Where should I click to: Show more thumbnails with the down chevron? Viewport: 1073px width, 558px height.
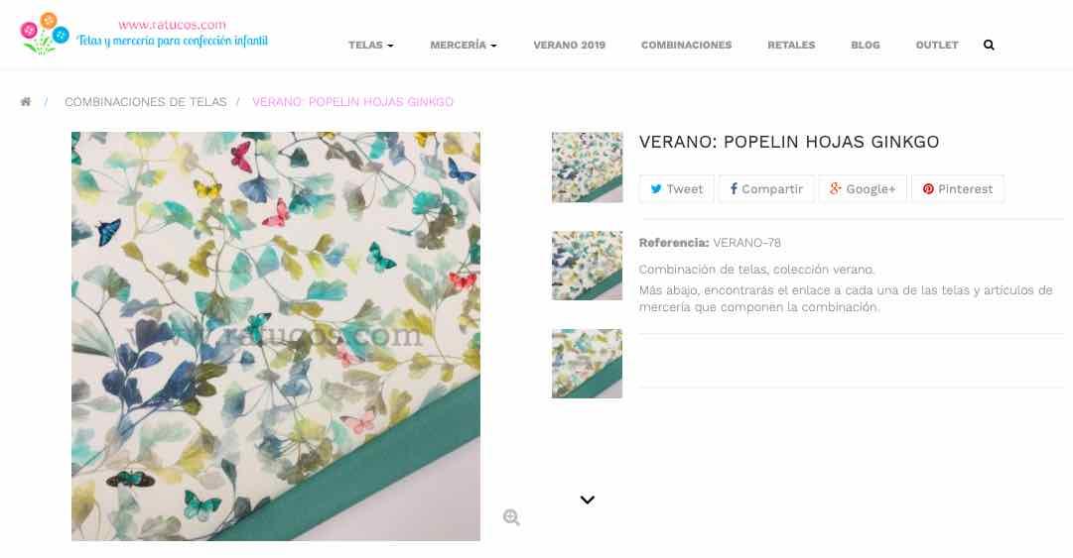click(588, 500)
